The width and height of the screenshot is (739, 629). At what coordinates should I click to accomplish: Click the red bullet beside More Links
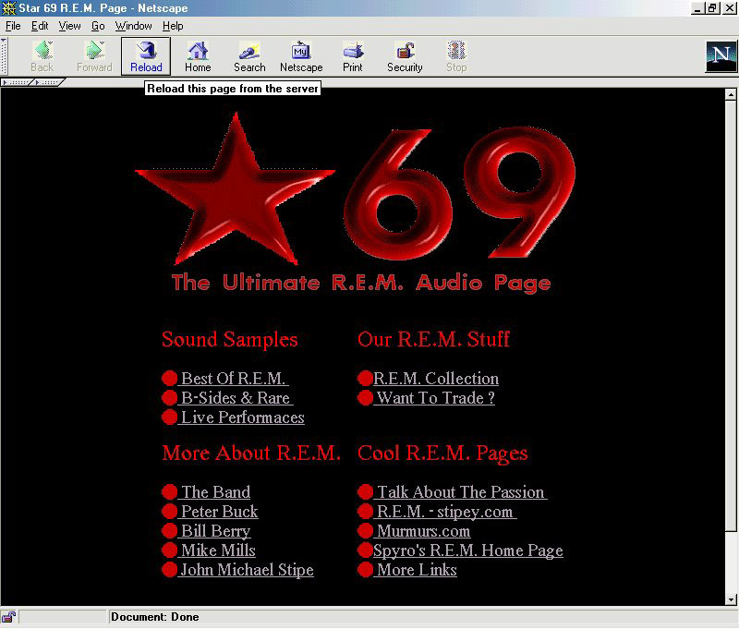pyautogui.click(x=365, y=570)
